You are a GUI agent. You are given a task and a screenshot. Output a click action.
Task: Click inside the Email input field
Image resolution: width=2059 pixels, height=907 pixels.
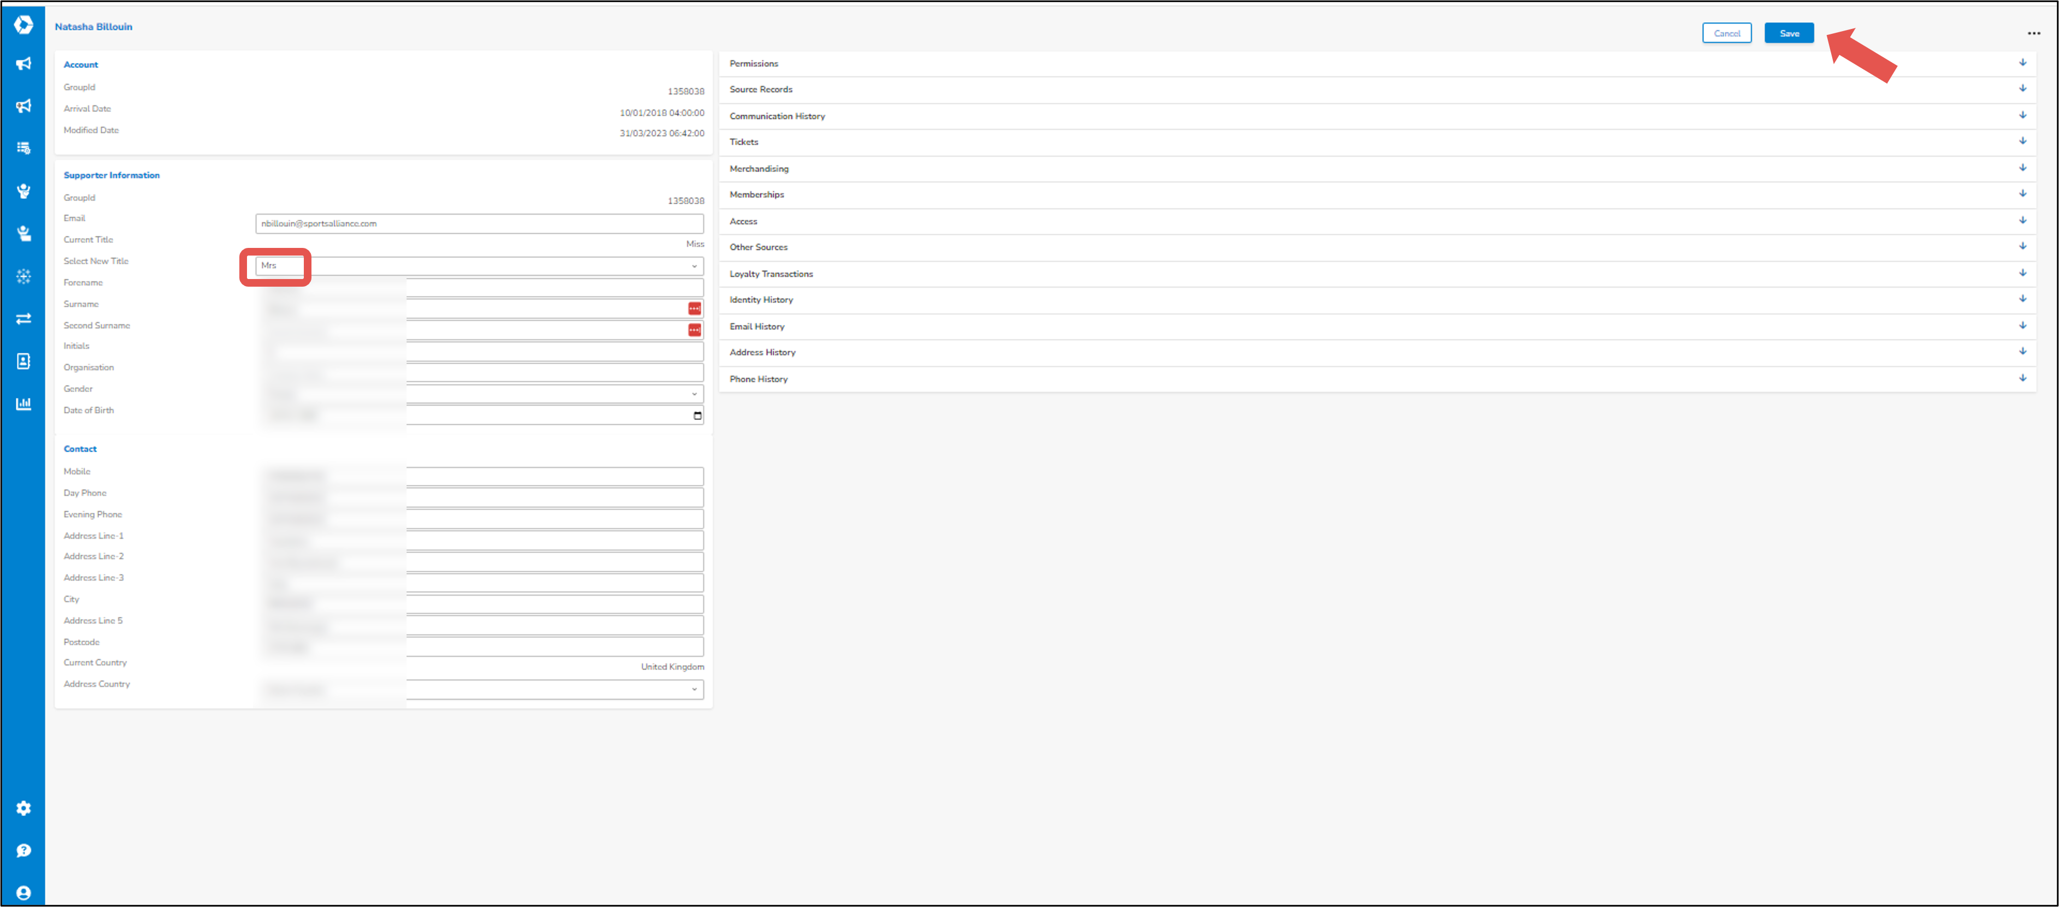point(480,223)
